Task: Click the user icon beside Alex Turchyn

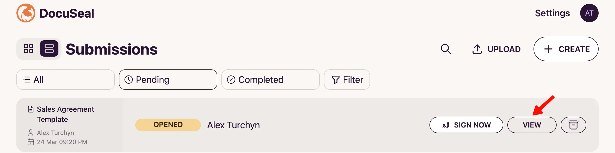Action: pos(31,132)
